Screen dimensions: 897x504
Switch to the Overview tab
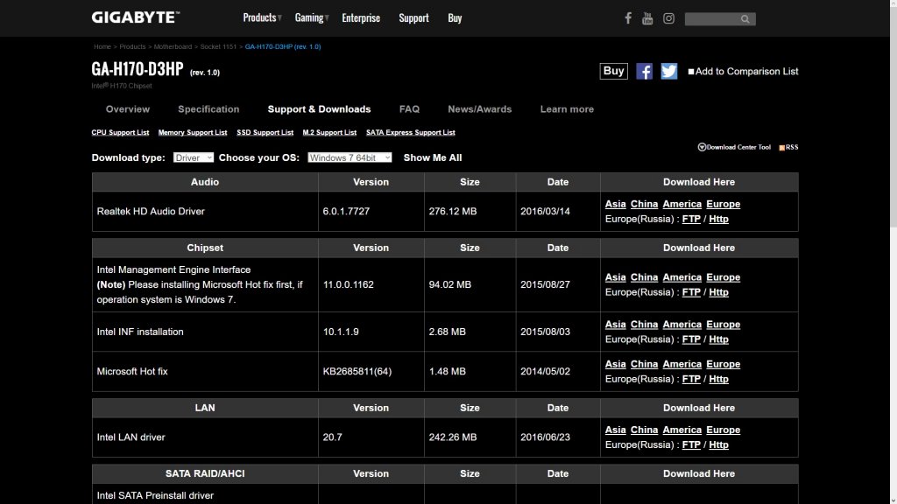click(128, 109)
